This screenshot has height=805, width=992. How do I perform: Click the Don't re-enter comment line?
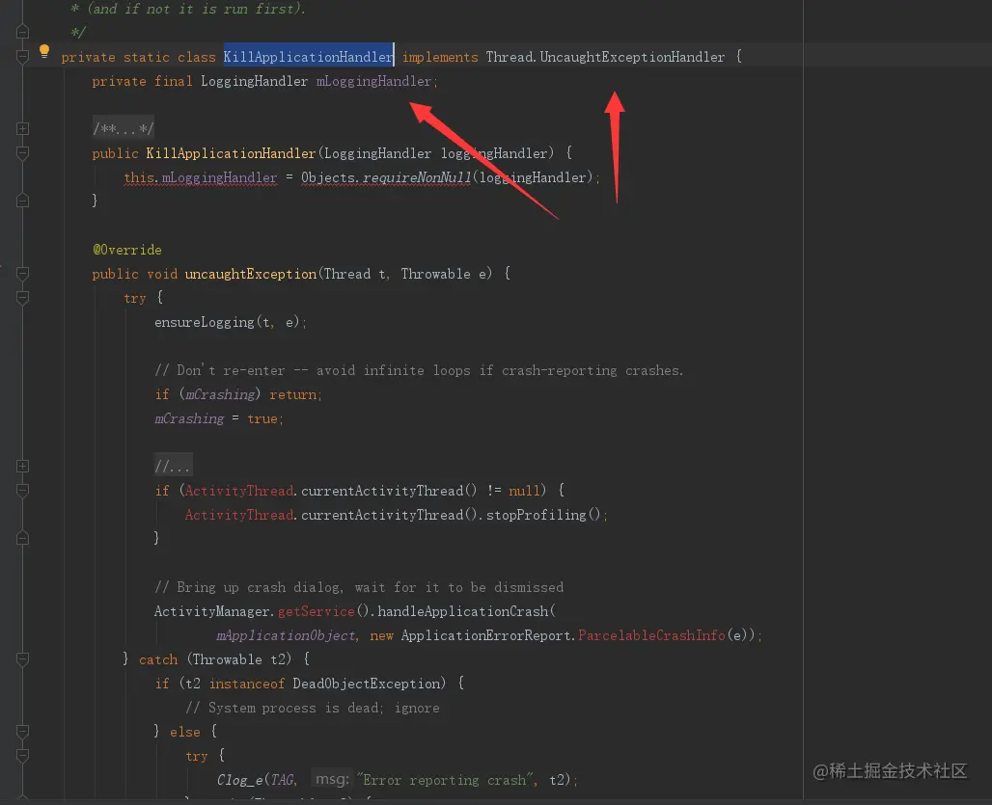point(419,370)
